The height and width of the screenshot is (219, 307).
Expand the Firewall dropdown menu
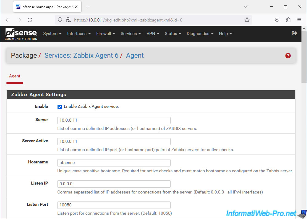click(x=106, y=33)
